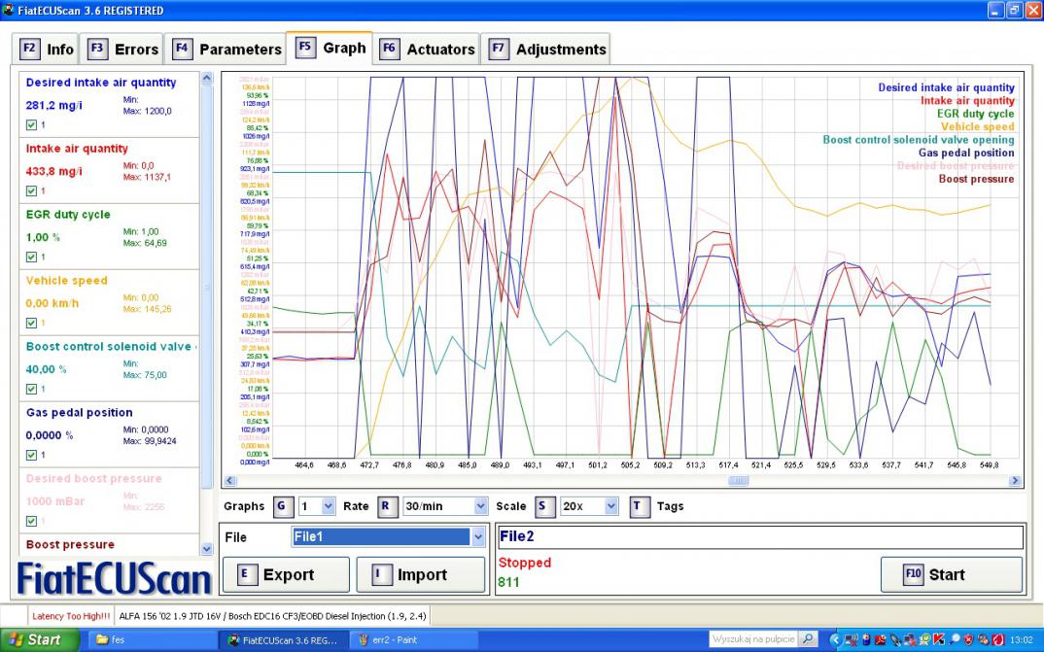Click the desktop search magnifier button in the taskbar
The width and height of the screenshot is (1044, 652).
click(808, 639)
